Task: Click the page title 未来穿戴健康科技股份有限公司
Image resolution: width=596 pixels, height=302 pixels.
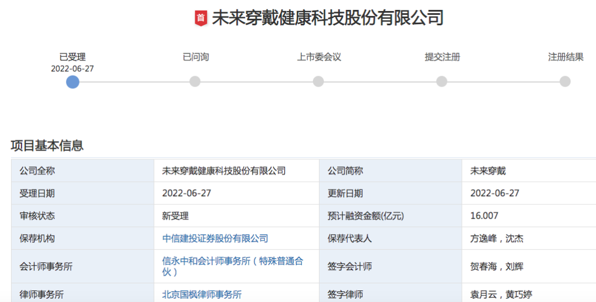Action: (x=328, y=18)
